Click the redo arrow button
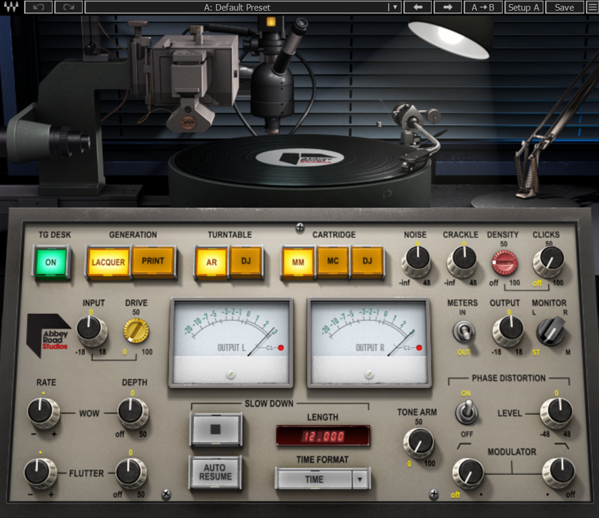Screen dimensions: 599x518 click(69, 7)
